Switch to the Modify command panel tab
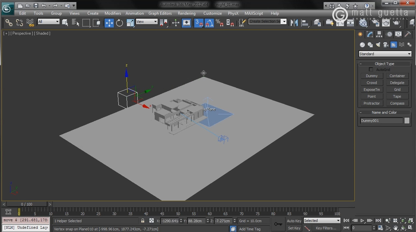Viewport: 416px width, 232px height. (x=370, y=34)
